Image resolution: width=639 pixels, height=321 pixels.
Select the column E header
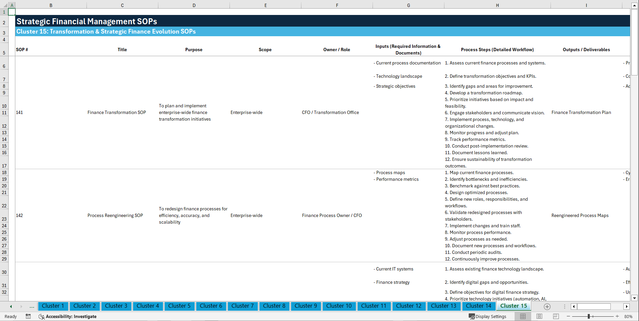click(265, 5)
